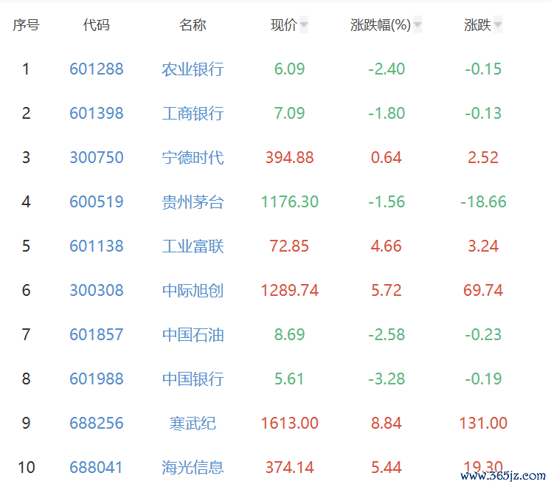Viewport: 551px width, 487px height.
Task: Select price 1289.74 of 中际旭创
Action: tap(290, 291)
